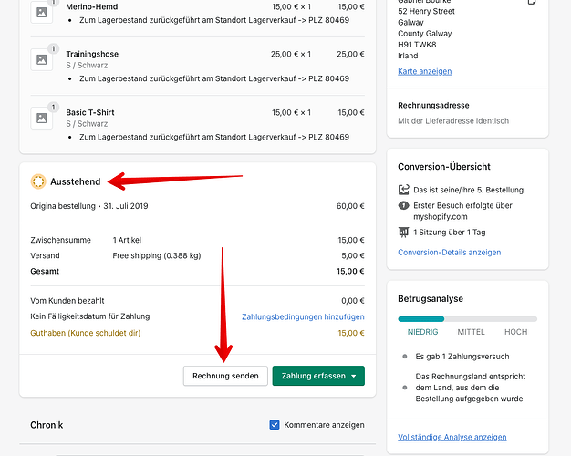This screenshot has height=456, width=571.
Task: Open the Karte anzeigen link
Action: click(x=424, y=71)
